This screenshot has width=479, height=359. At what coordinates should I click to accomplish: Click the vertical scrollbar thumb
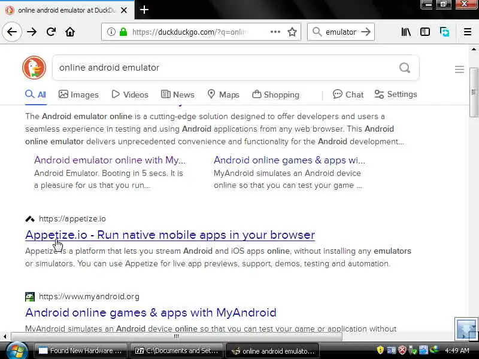coord(474,92)
